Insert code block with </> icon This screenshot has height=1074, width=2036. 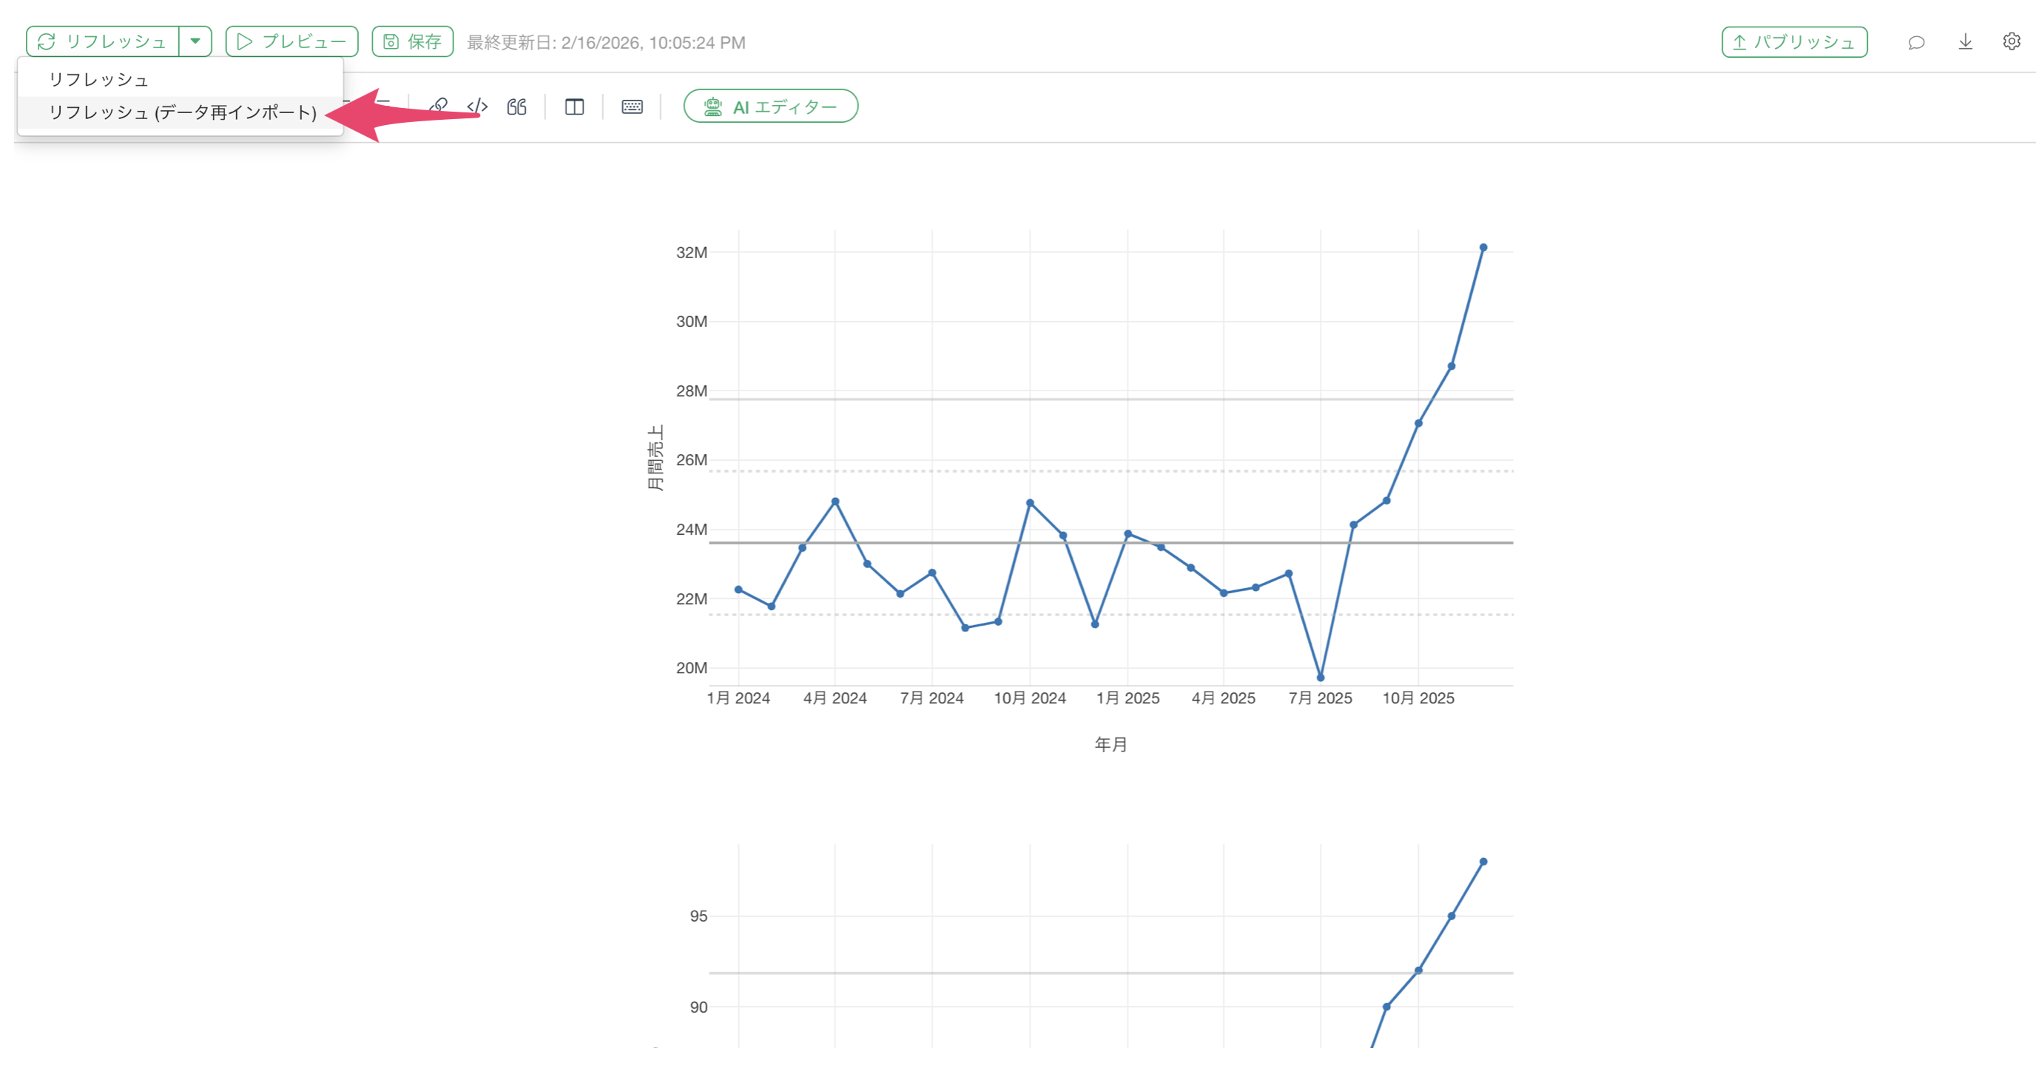(477, 107)
